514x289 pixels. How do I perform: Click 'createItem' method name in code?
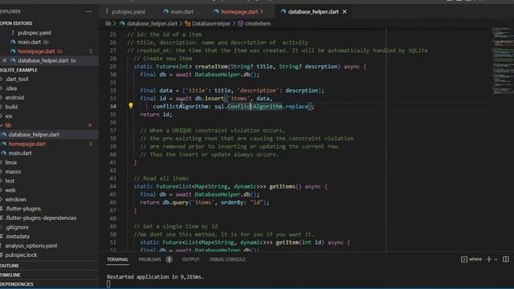click(211, 67)
